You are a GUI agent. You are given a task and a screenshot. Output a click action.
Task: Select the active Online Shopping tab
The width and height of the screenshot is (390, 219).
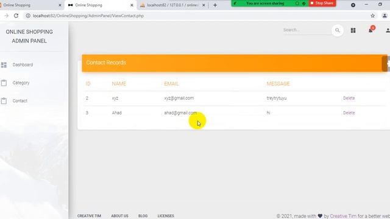(100, 5)
